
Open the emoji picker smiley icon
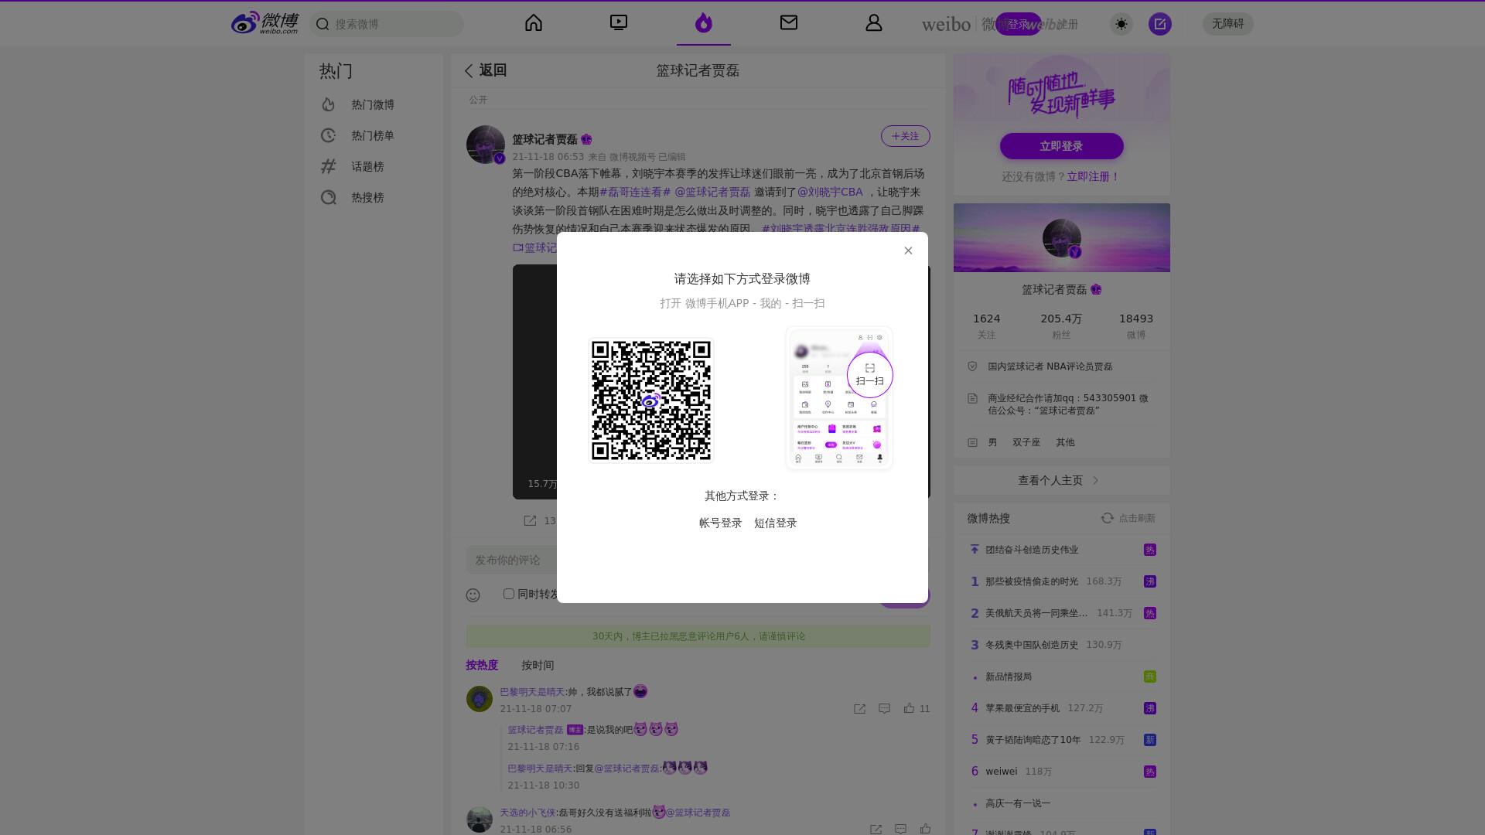(473, 595)
